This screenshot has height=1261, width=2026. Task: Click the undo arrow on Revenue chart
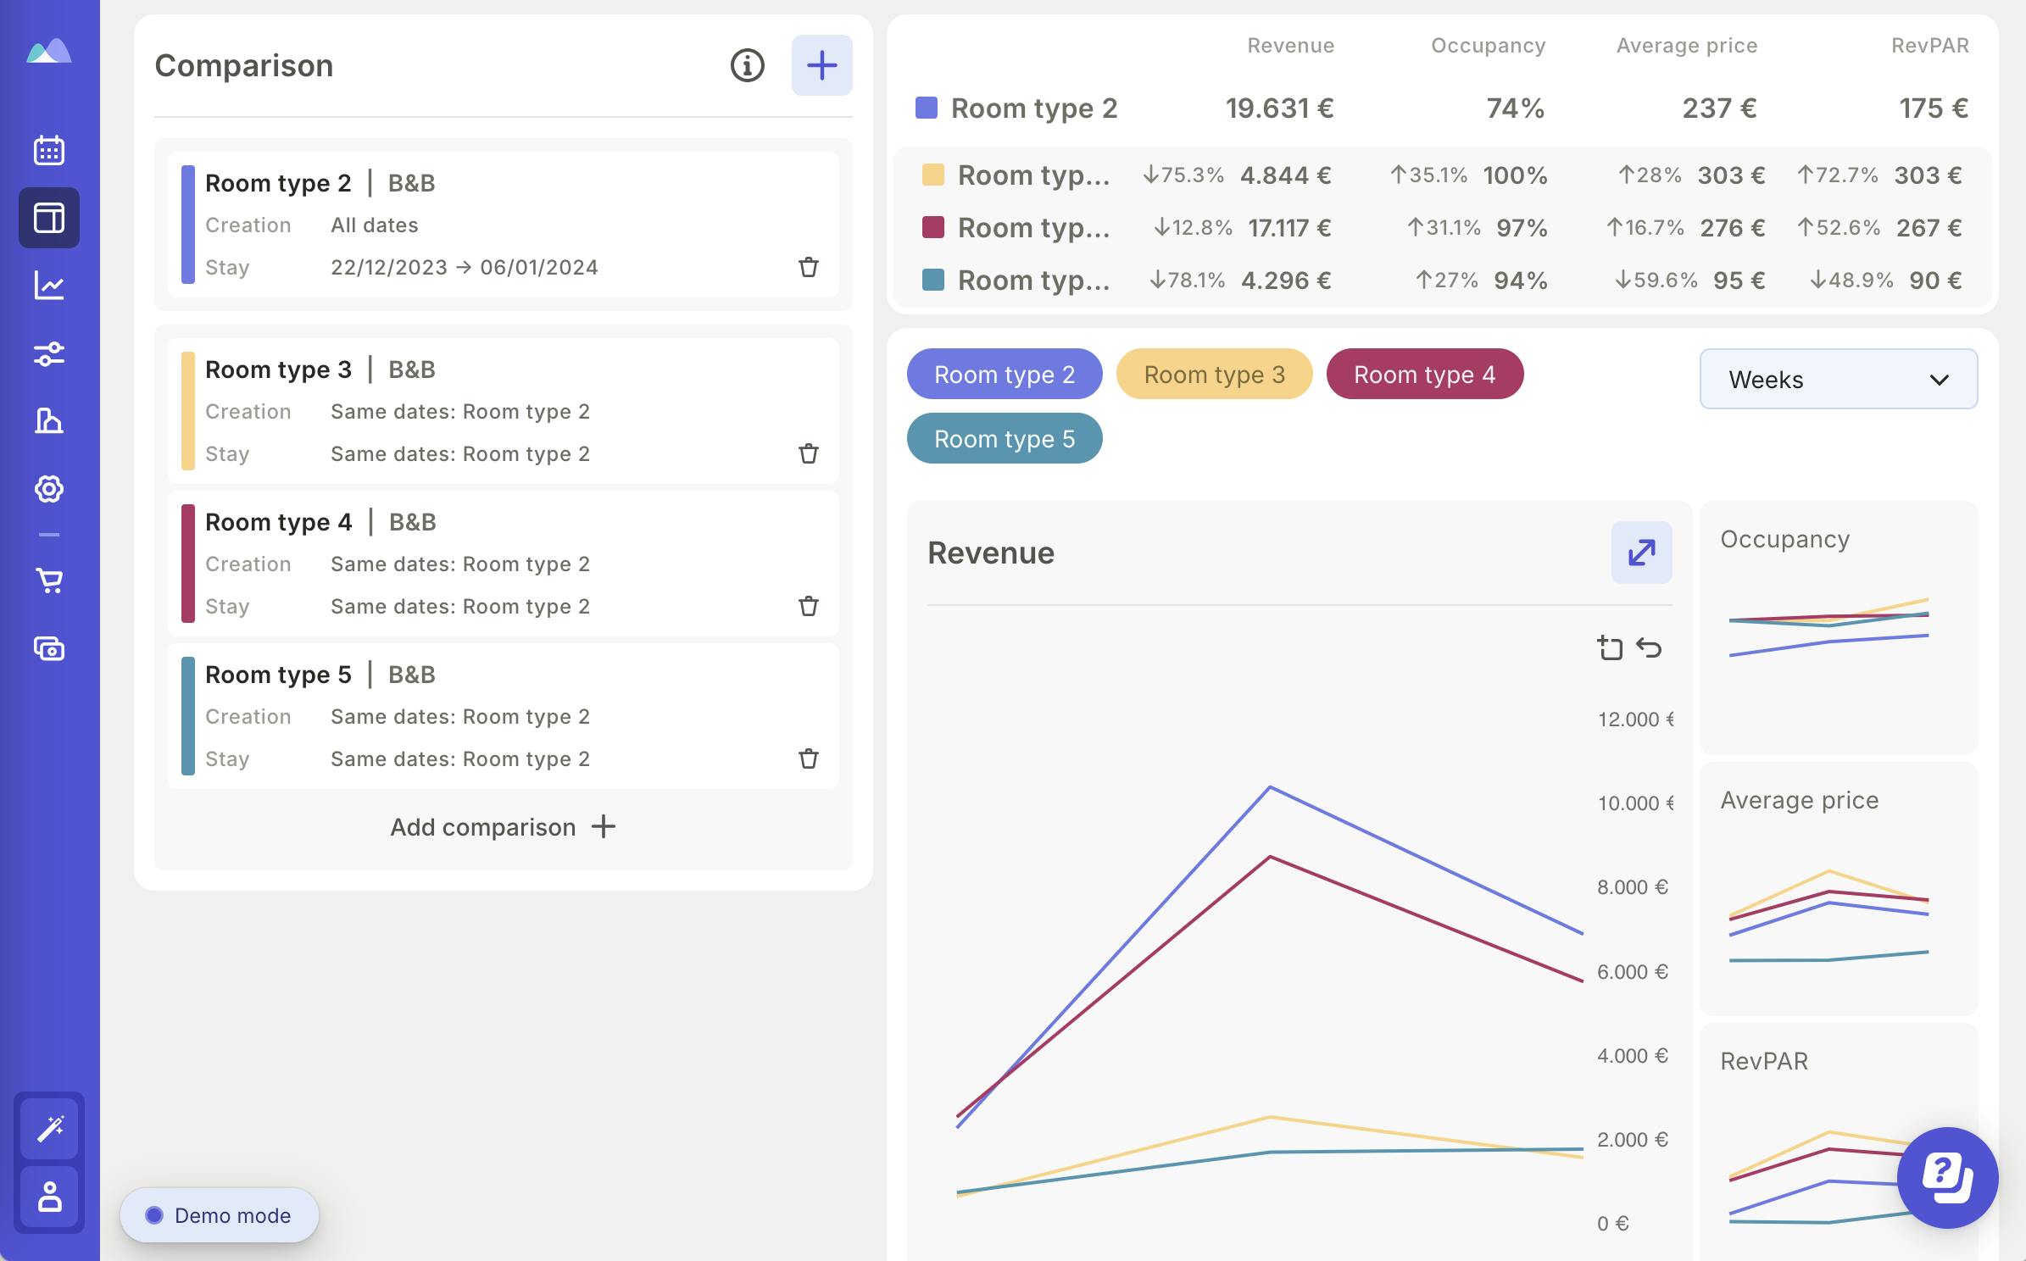click(x=1650, y=647)
